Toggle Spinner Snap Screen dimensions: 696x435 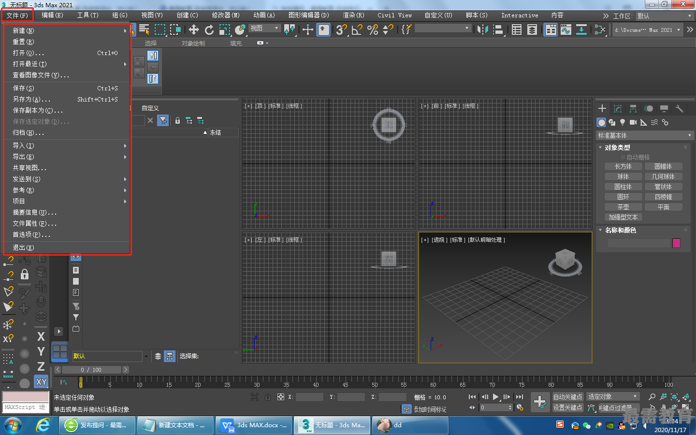click(388, 30)
